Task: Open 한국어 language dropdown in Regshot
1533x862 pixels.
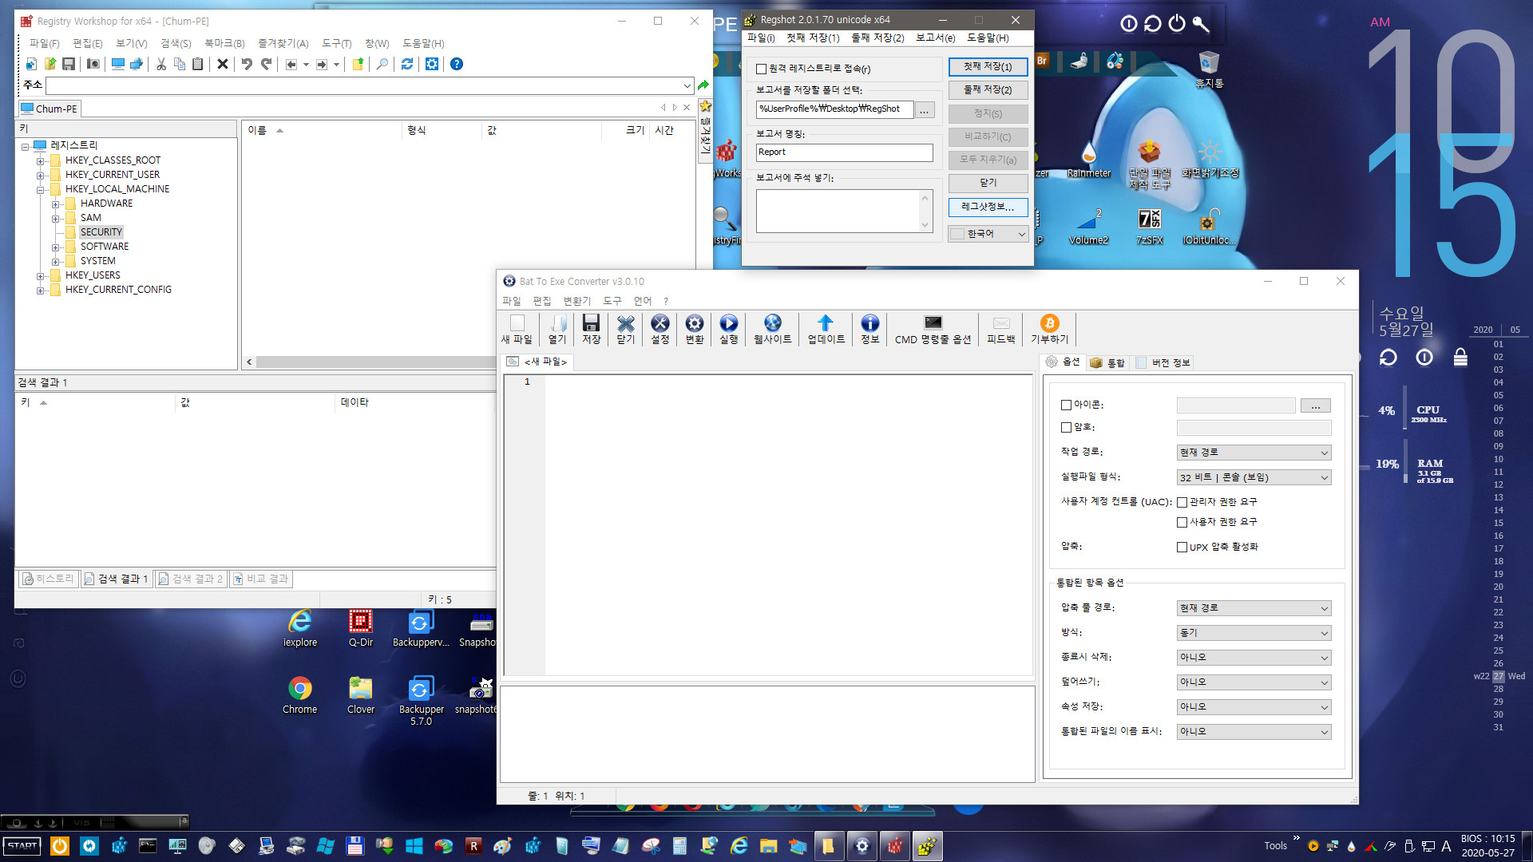Action: (988, 234)
